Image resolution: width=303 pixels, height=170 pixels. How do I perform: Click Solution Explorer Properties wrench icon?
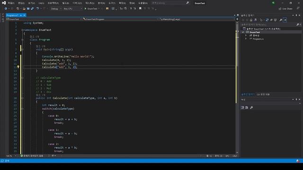point(281,20)
